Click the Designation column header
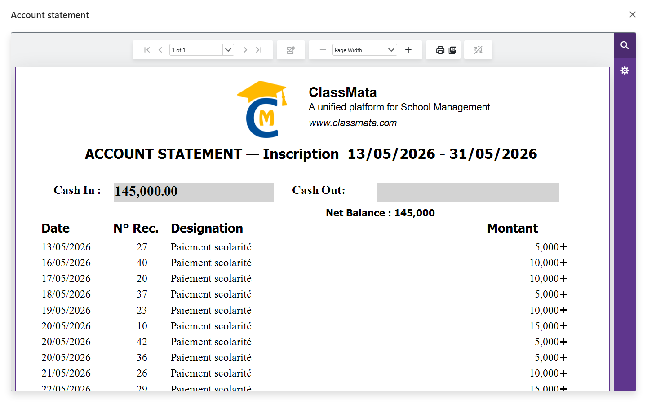 207,228
